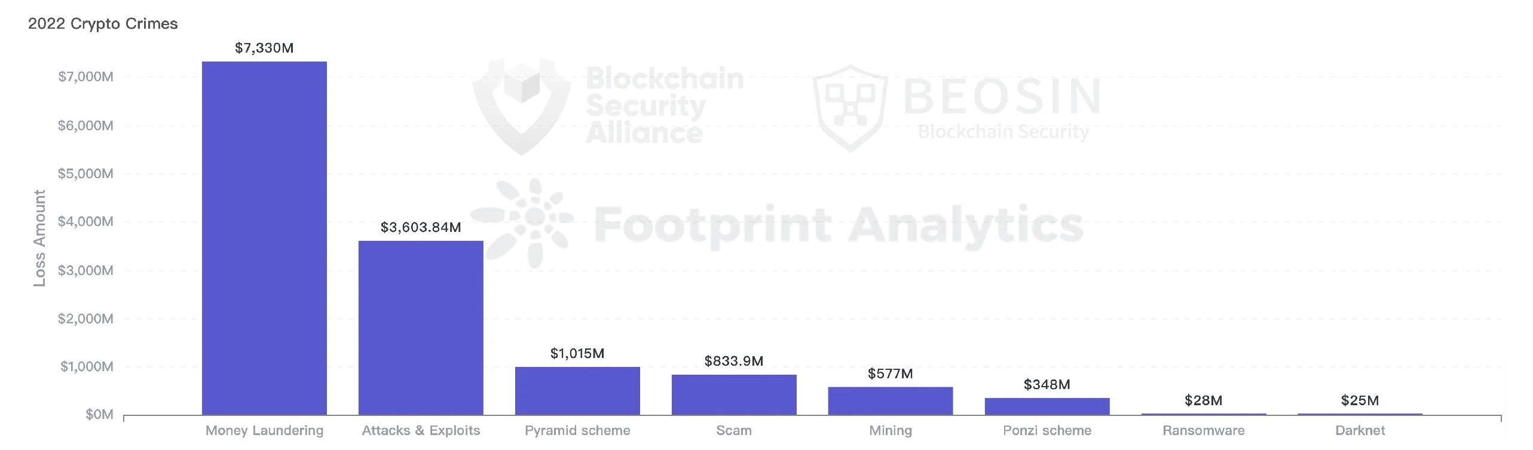The width and height of the screenshot is (1533, 450).
Task: Click the Attacks & Exploits bar
Action: [421, 327]
